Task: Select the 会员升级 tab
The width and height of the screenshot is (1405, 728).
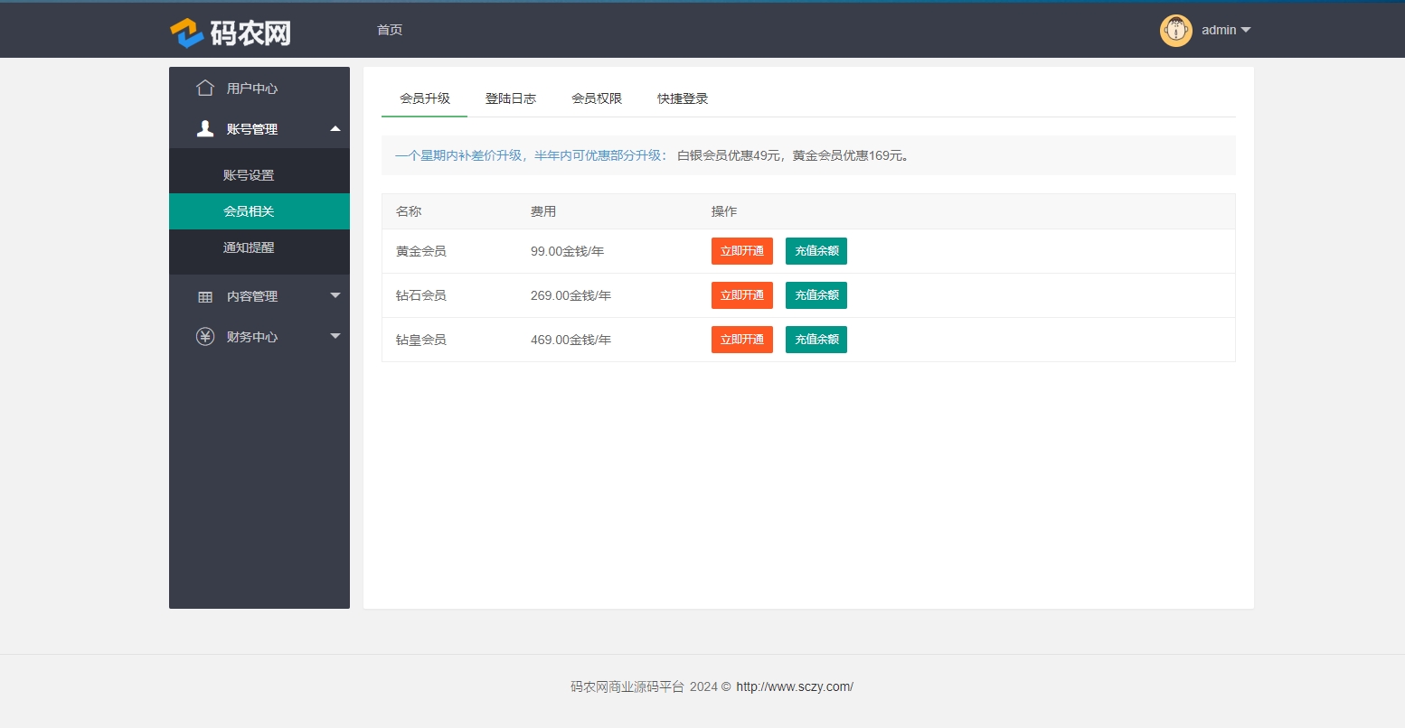Action: (425, 98)
